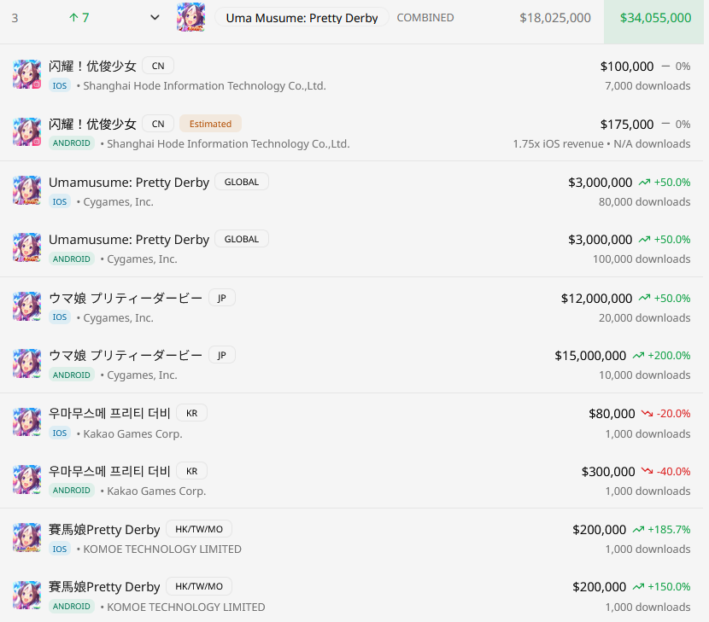Open the KR iOS Kakao Games app icon
This screenshot has width=709, height=622.
coord(27,421)
